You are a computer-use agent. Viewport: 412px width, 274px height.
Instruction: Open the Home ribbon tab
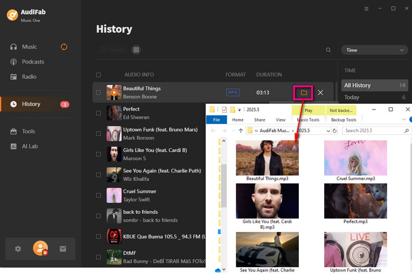click(238, 120)
